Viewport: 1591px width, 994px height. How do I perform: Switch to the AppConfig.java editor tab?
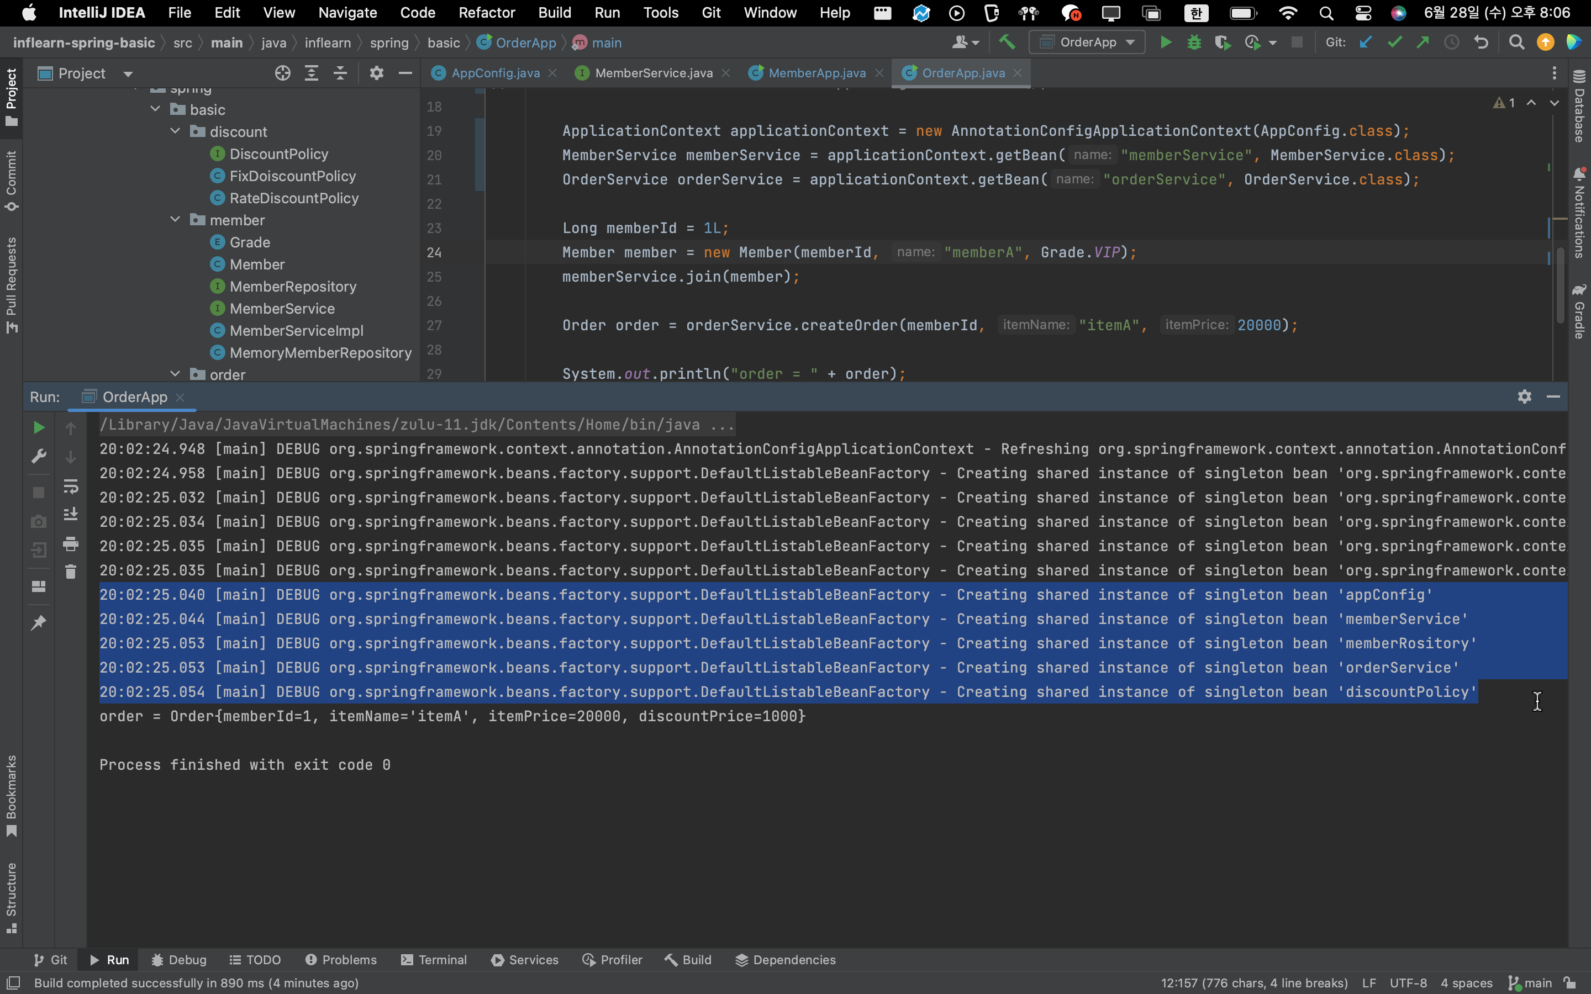tap(495, 73)
